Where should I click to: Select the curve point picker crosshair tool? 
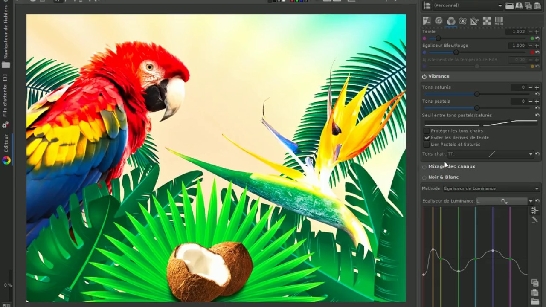coord(535,211)
